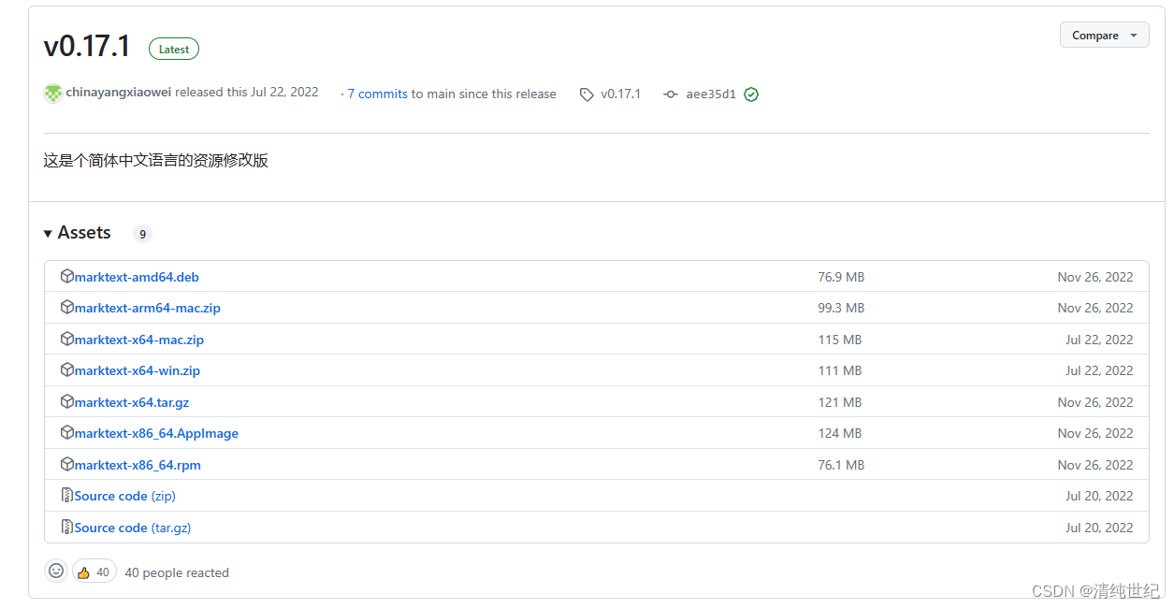Click package icon for marktext-x64-win.zip
This screenshot has width=1174, height=608.
[67, 369]
